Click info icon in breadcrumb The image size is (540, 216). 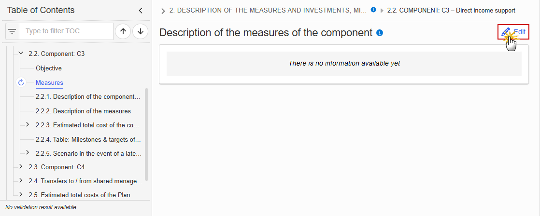pos(373,10)
